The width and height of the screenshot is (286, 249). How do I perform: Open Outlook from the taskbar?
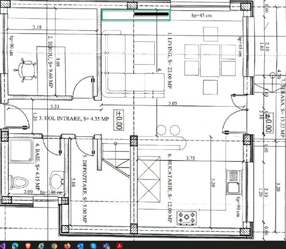(x=80, y=245)
